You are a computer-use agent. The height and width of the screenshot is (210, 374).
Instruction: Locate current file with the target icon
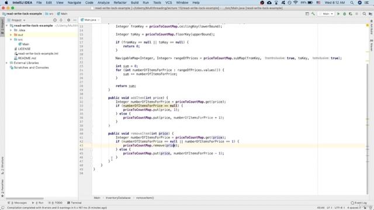point(55,20)
